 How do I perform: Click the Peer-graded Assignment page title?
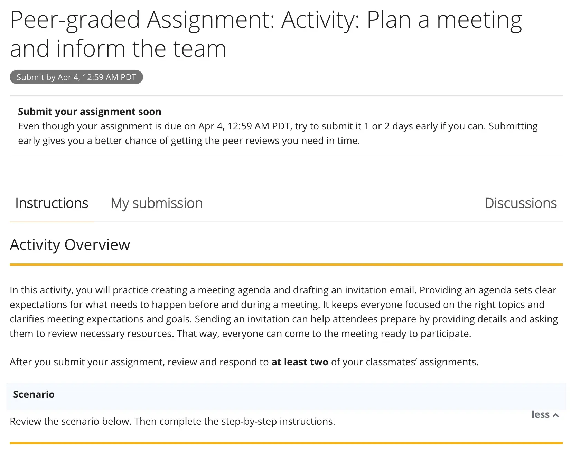[x=266, y=34]
